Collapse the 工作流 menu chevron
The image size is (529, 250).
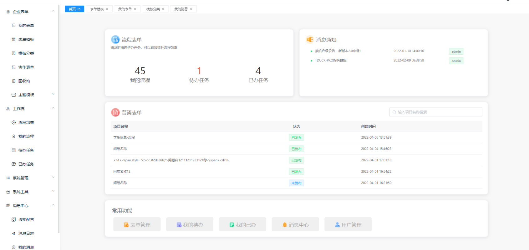pyautogui.click(x=53, y=108)
